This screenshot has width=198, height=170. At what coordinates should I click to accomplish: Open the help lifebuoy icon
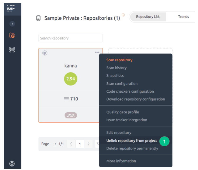pyautogui.click(x=12, y=164)
